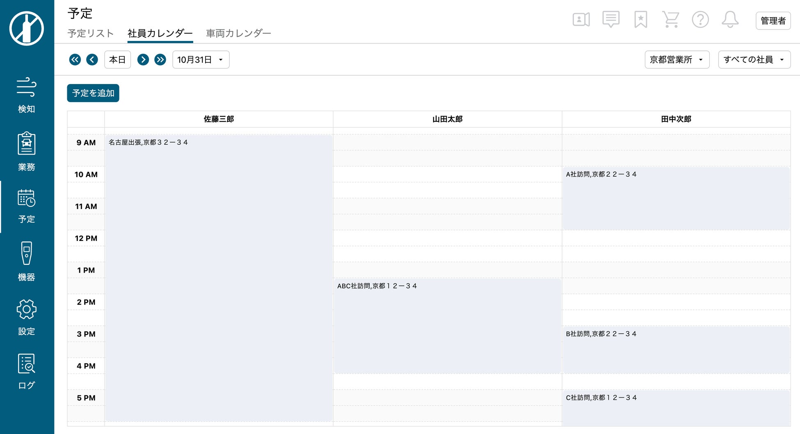Image resolution: width=800 pixels, height=434 pixels.
Task: Click the bookmark star icon
Action: click(x=640, y=20)
